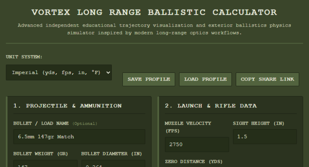Open the Unit System dropdown
Viewport: 309px width, 167px height.
click(x=59, y=72)
